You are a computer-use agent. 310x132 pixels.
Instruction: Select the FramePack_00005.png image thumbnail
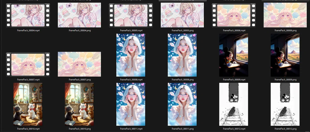pos(182,15)
